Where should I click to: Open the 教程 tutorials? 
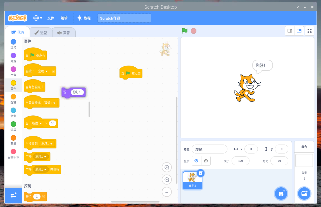[x=84, y=18]
